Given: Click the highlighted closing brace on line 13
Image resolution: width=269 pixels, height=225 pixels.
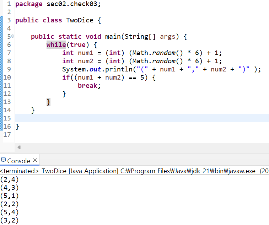Looking at the screenshot, I should 49,102.
